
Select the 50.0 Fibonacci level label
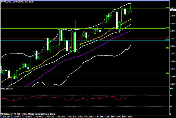pos(168,28)
